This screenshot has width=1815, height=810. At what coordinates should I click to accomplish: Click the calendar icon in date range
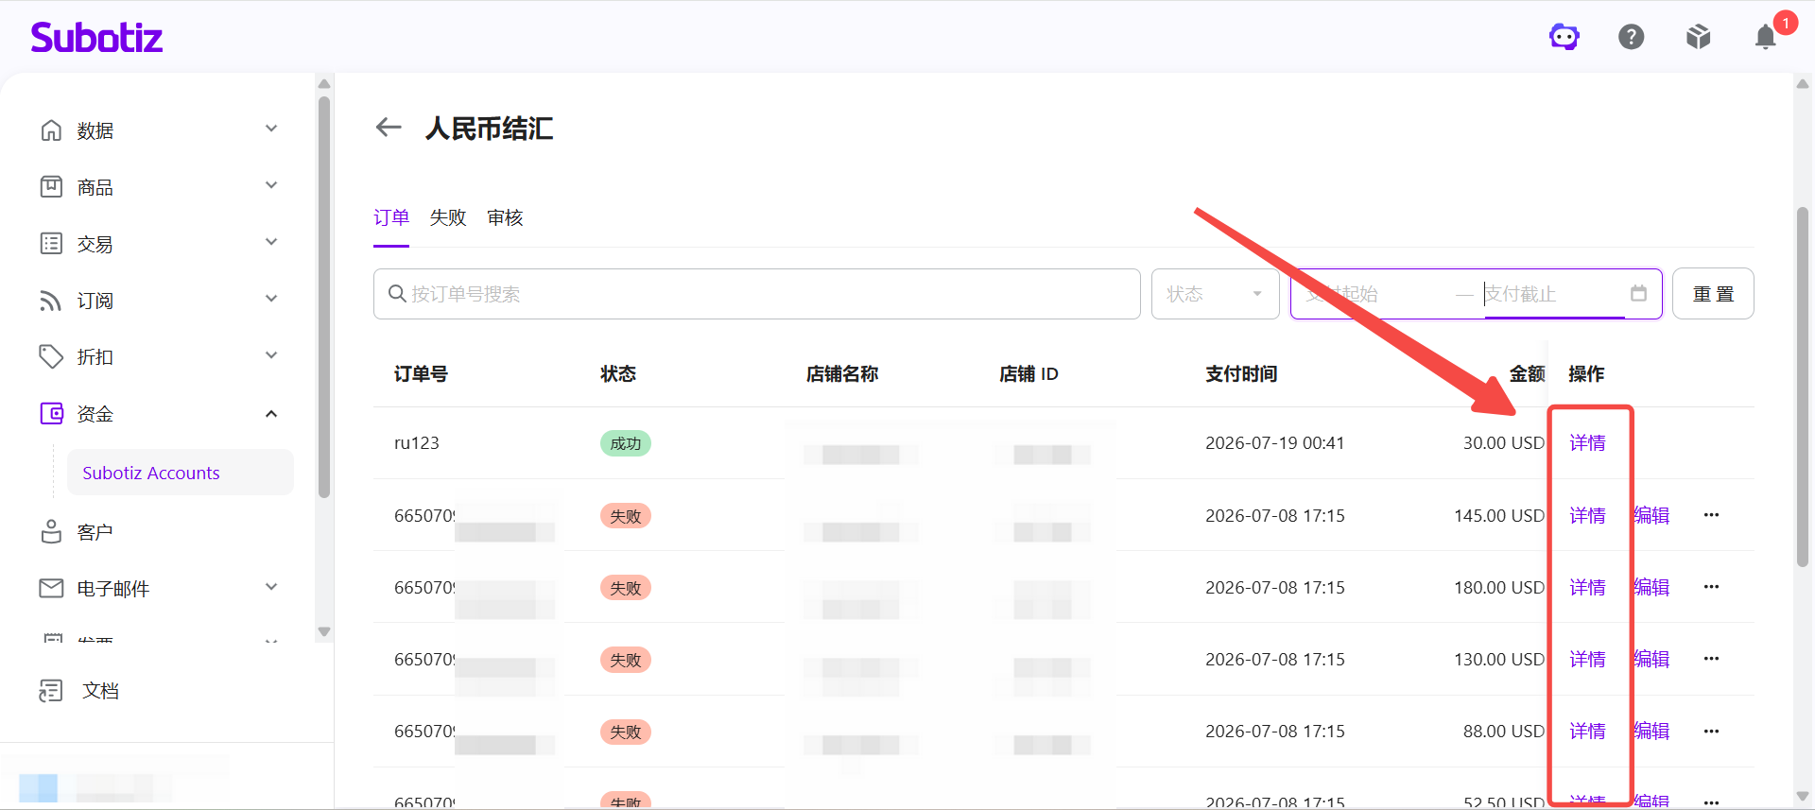coord(1638,293)
